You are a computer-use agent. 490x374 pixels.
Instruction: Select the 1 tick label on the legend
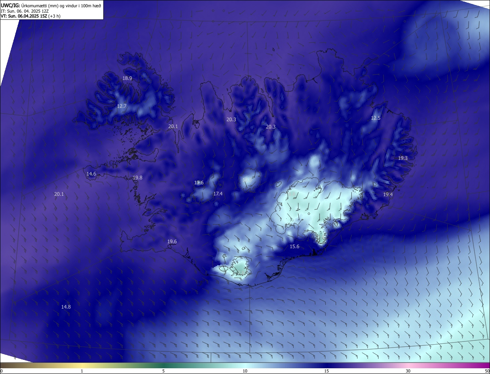pos(82,371)
